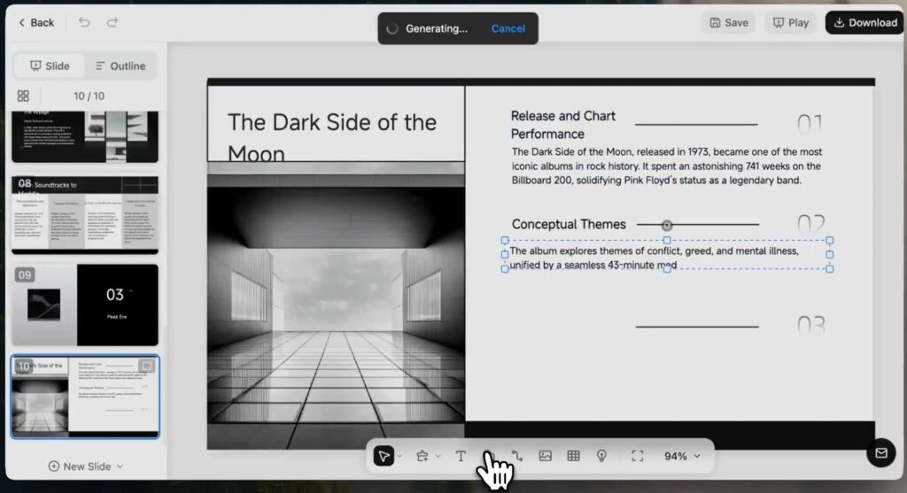Open the slide grid view icon
Image resolution: width=907 pixels, height=493 pixels.
point(23,96)
